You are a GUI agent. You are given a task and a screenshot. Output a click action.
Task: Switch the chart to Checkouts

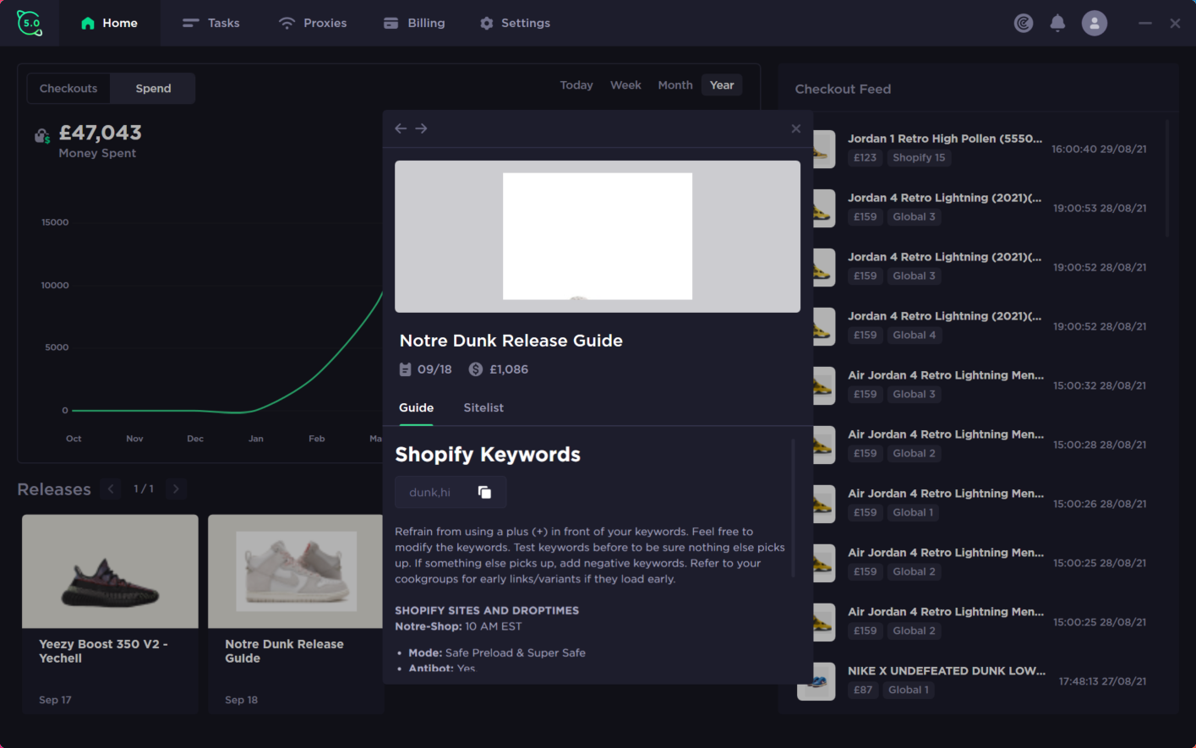[x=68, y=88]
